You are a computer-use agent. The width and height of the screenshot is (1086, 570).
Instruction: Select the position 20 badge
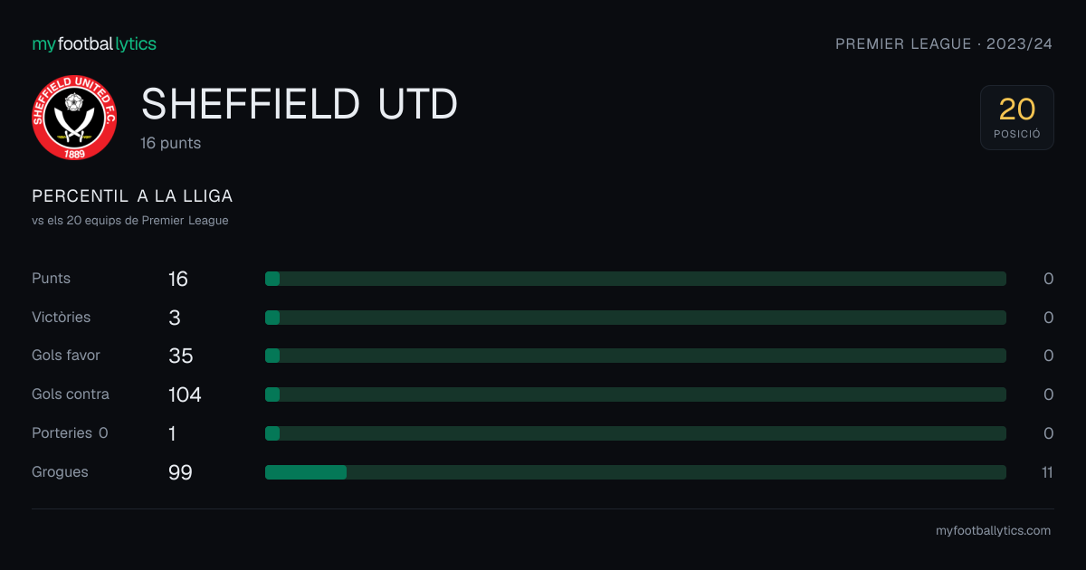[x=1017, y=118]
